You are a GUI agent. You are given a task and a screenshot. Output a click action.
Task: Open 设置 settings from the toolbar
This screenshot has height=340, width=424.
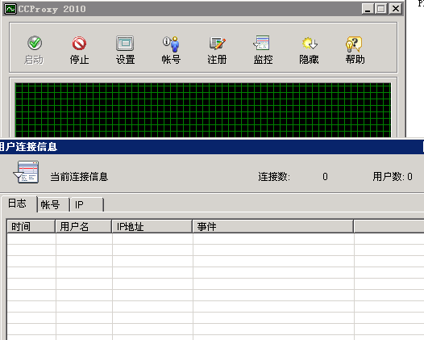coord(125,44)
